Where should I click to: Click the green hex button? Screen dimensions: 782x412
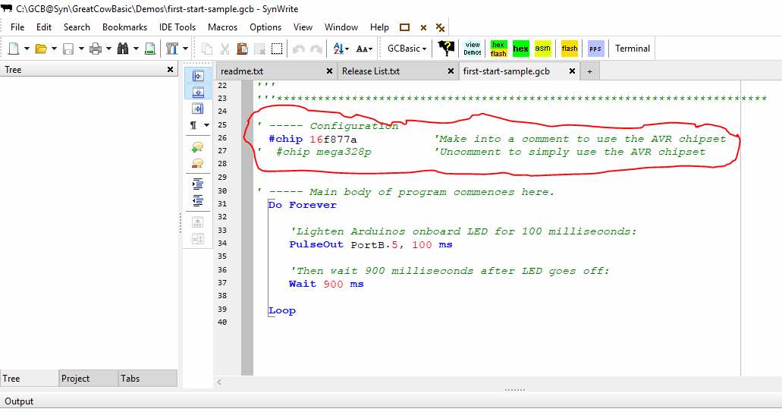(520, 49)
